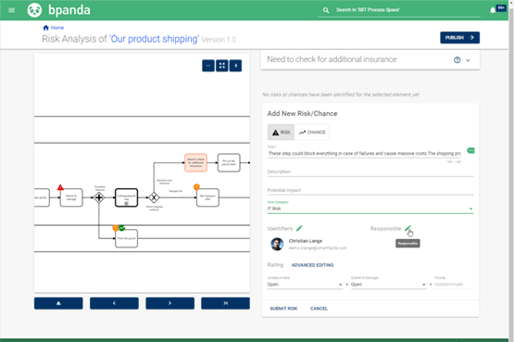Screen dimensions: 514x342
Task: Edit Identifiers with the pencil icon
Action: tap(299, 228)
